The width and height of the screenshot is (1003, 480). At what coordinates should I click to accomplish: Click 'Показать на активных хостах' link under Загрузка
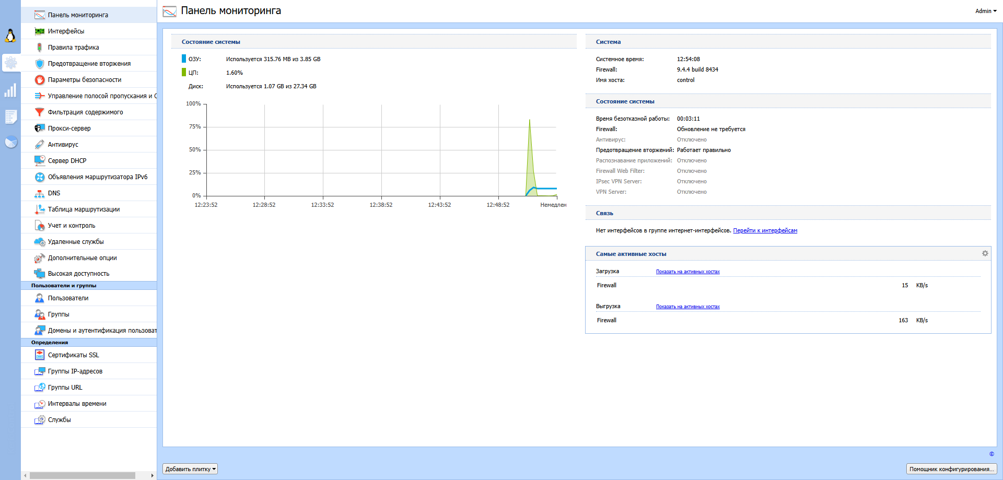point(687,272)
